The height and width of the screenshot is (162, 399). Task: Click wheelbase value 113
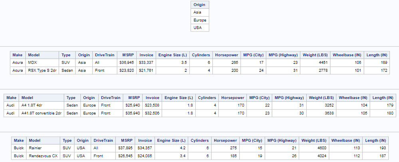(345, 148)
